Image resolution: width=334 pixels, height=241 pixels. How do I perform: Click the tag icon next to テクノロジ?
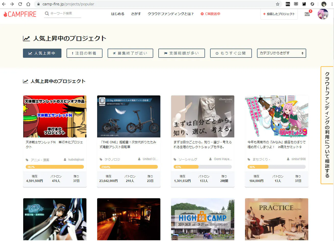(101, 160)
